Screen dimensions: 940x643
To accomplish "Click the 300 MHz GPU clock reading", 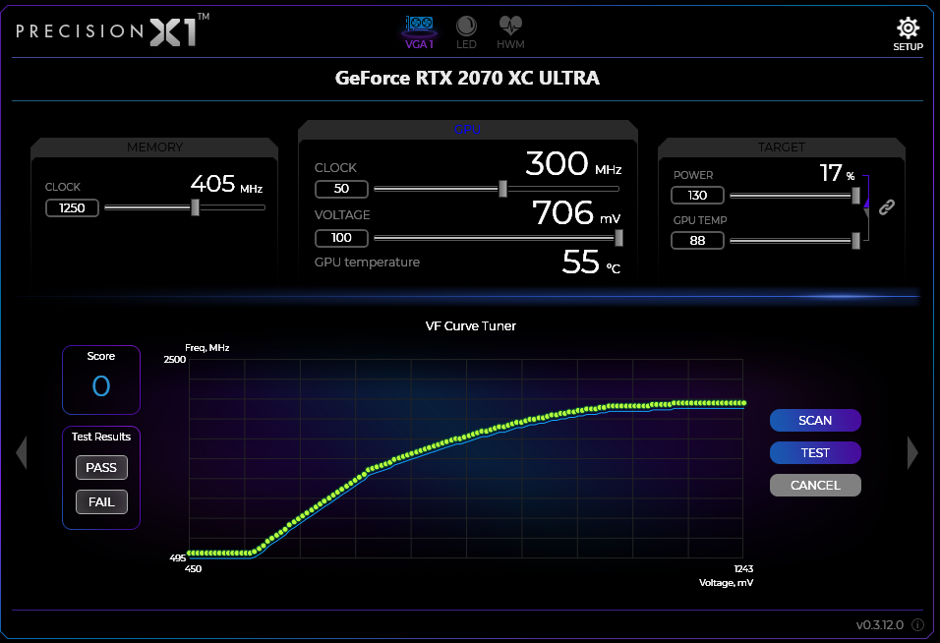I will pos(573,163).
